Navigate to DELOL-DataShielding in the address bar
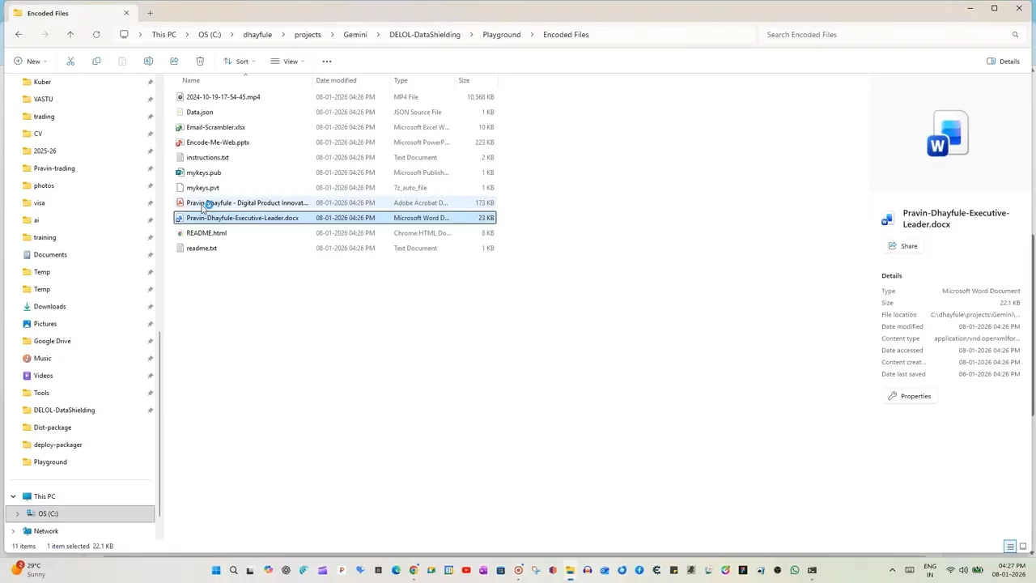Screen dimensions: 1036x583 [x=425, y=35]
